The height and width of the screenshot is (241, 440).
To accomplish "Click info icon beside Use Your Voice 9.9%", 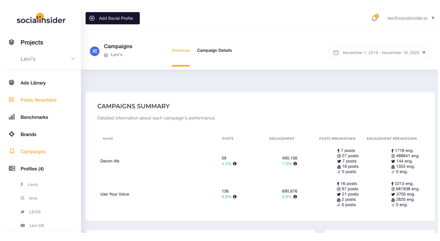I will click(x=295, y=197).
